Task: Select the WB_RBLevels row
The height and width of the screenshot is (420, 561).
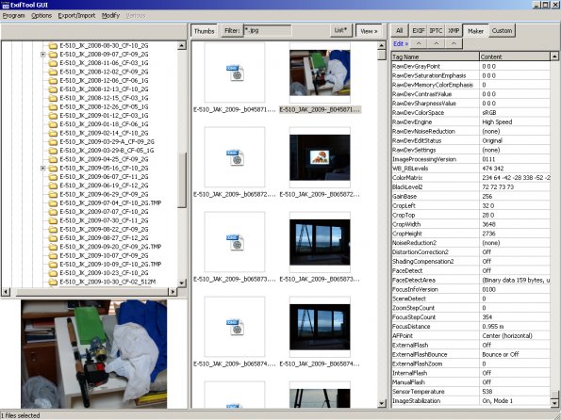Action: [x=470, y=169]
